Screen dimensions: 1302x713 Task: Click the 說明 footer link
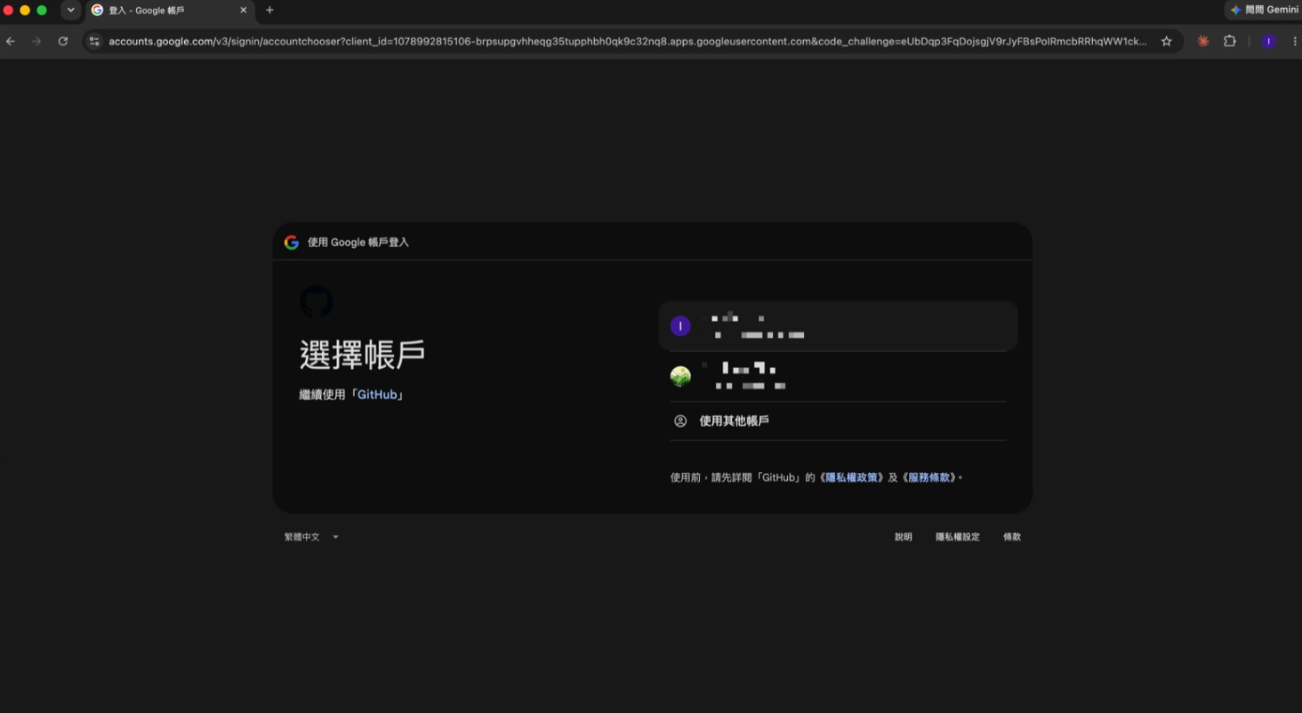coord(904,537)
